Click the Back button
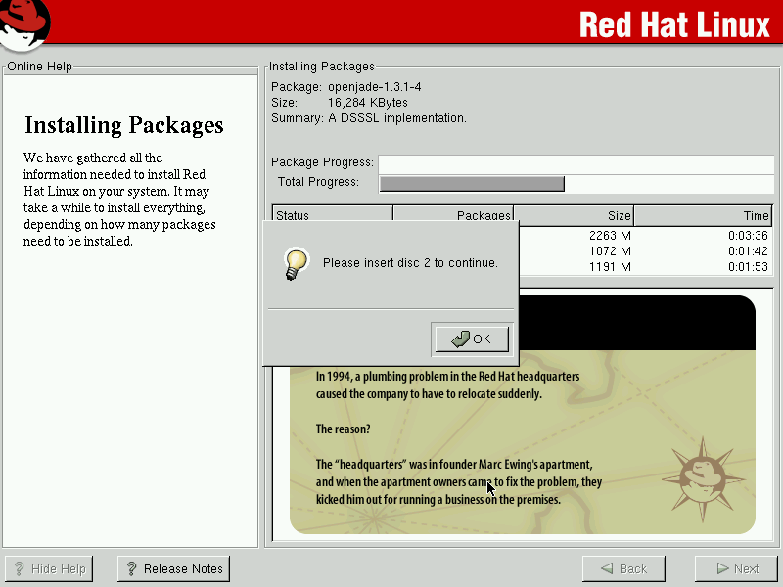Viewport: 783px width, 587px height. (x=623, y=568)
